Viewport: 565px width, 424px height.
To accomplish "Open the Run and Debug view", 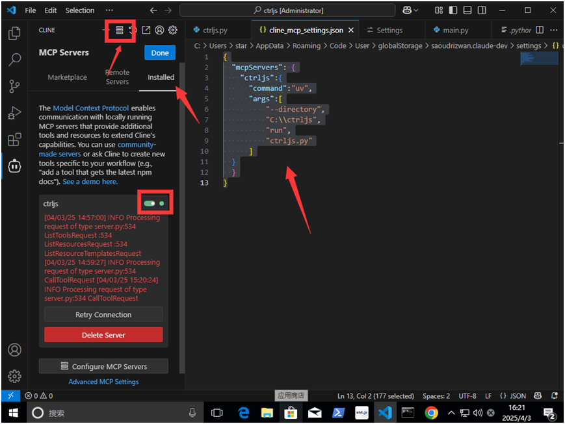I will [x=14, y=113].
